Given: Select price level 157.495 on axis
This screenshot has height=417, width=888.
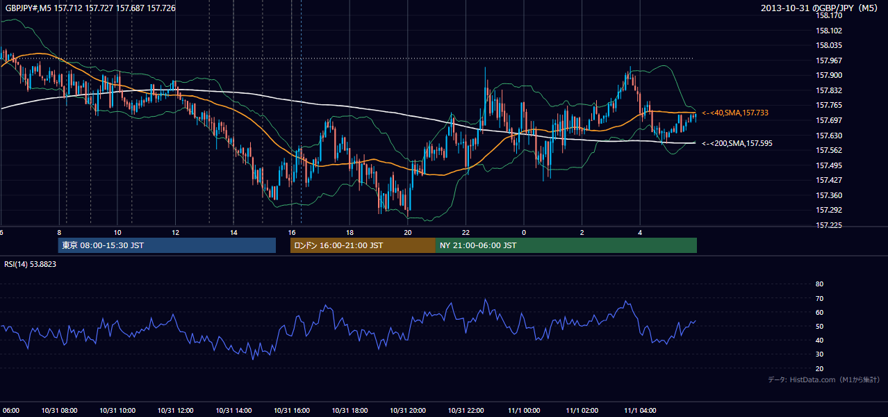Looking at the screenshot, I should point(828,165).
